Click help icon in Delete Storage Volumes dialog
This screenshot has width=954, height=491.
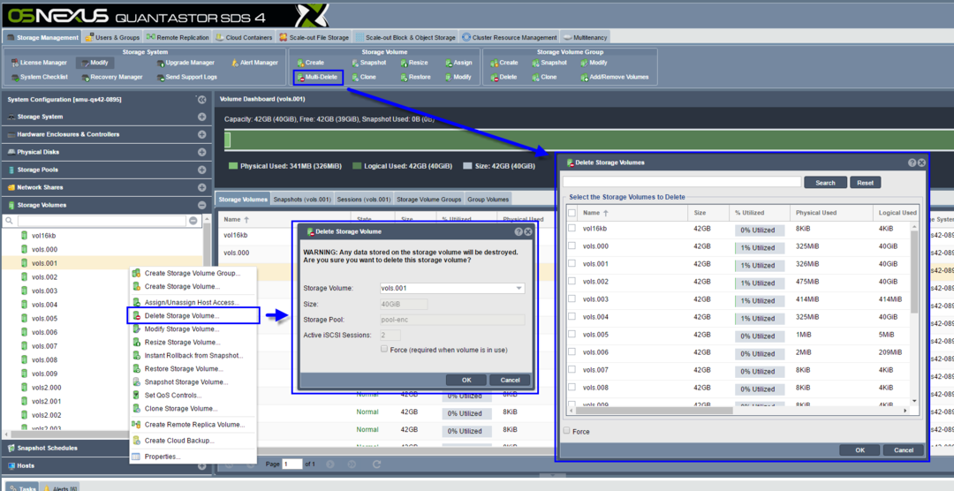click(912, 162)
